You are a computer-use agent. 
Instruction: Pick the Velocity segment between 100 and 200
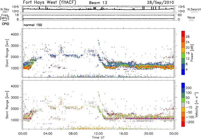click(x=183, y=90)
